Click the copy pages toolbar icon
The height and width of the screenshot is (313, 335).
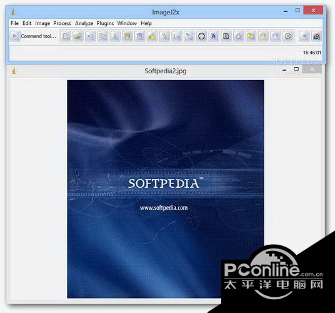[x=102, y=36]
